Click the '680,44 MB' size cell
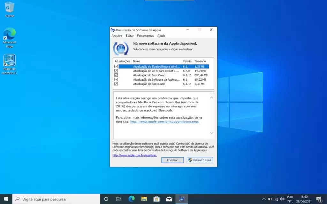 coord(201,75)
